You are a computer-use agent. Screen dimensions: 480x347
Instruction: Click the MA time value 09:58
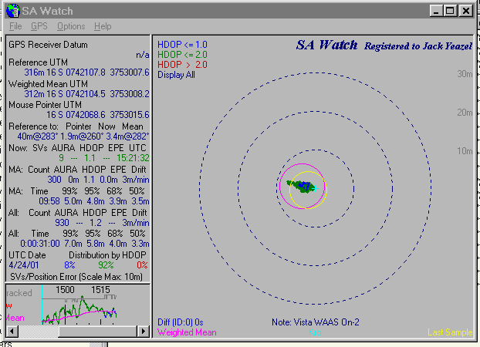[x=49, y=201]
